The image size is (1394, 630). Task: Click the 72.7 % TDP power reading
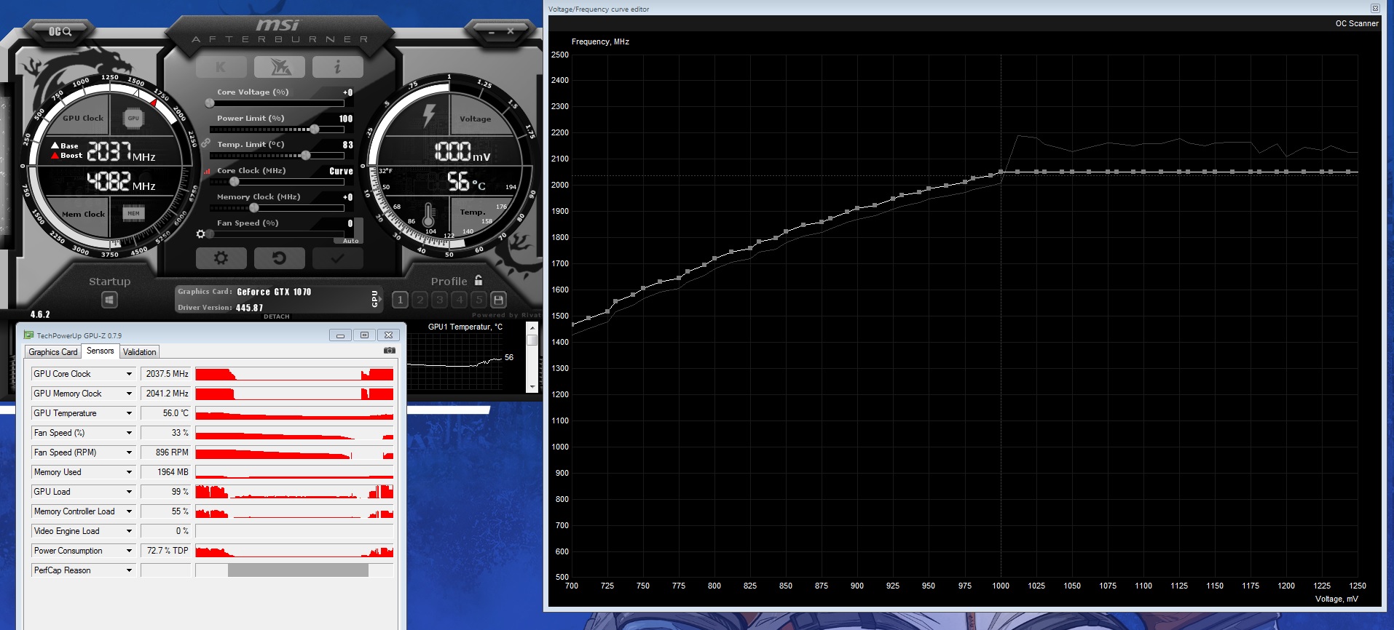[166, 551]
